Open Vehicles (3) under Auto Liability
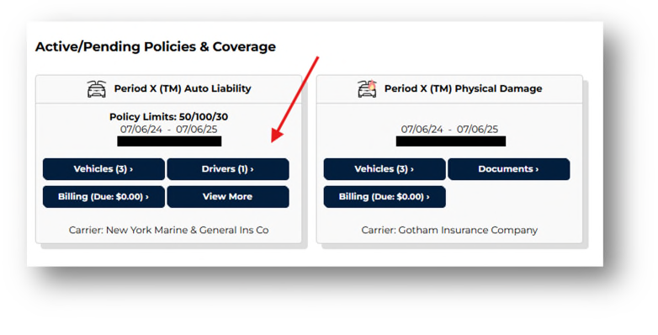The width and height of the screenshot is (658, 335). pos(103,169)
